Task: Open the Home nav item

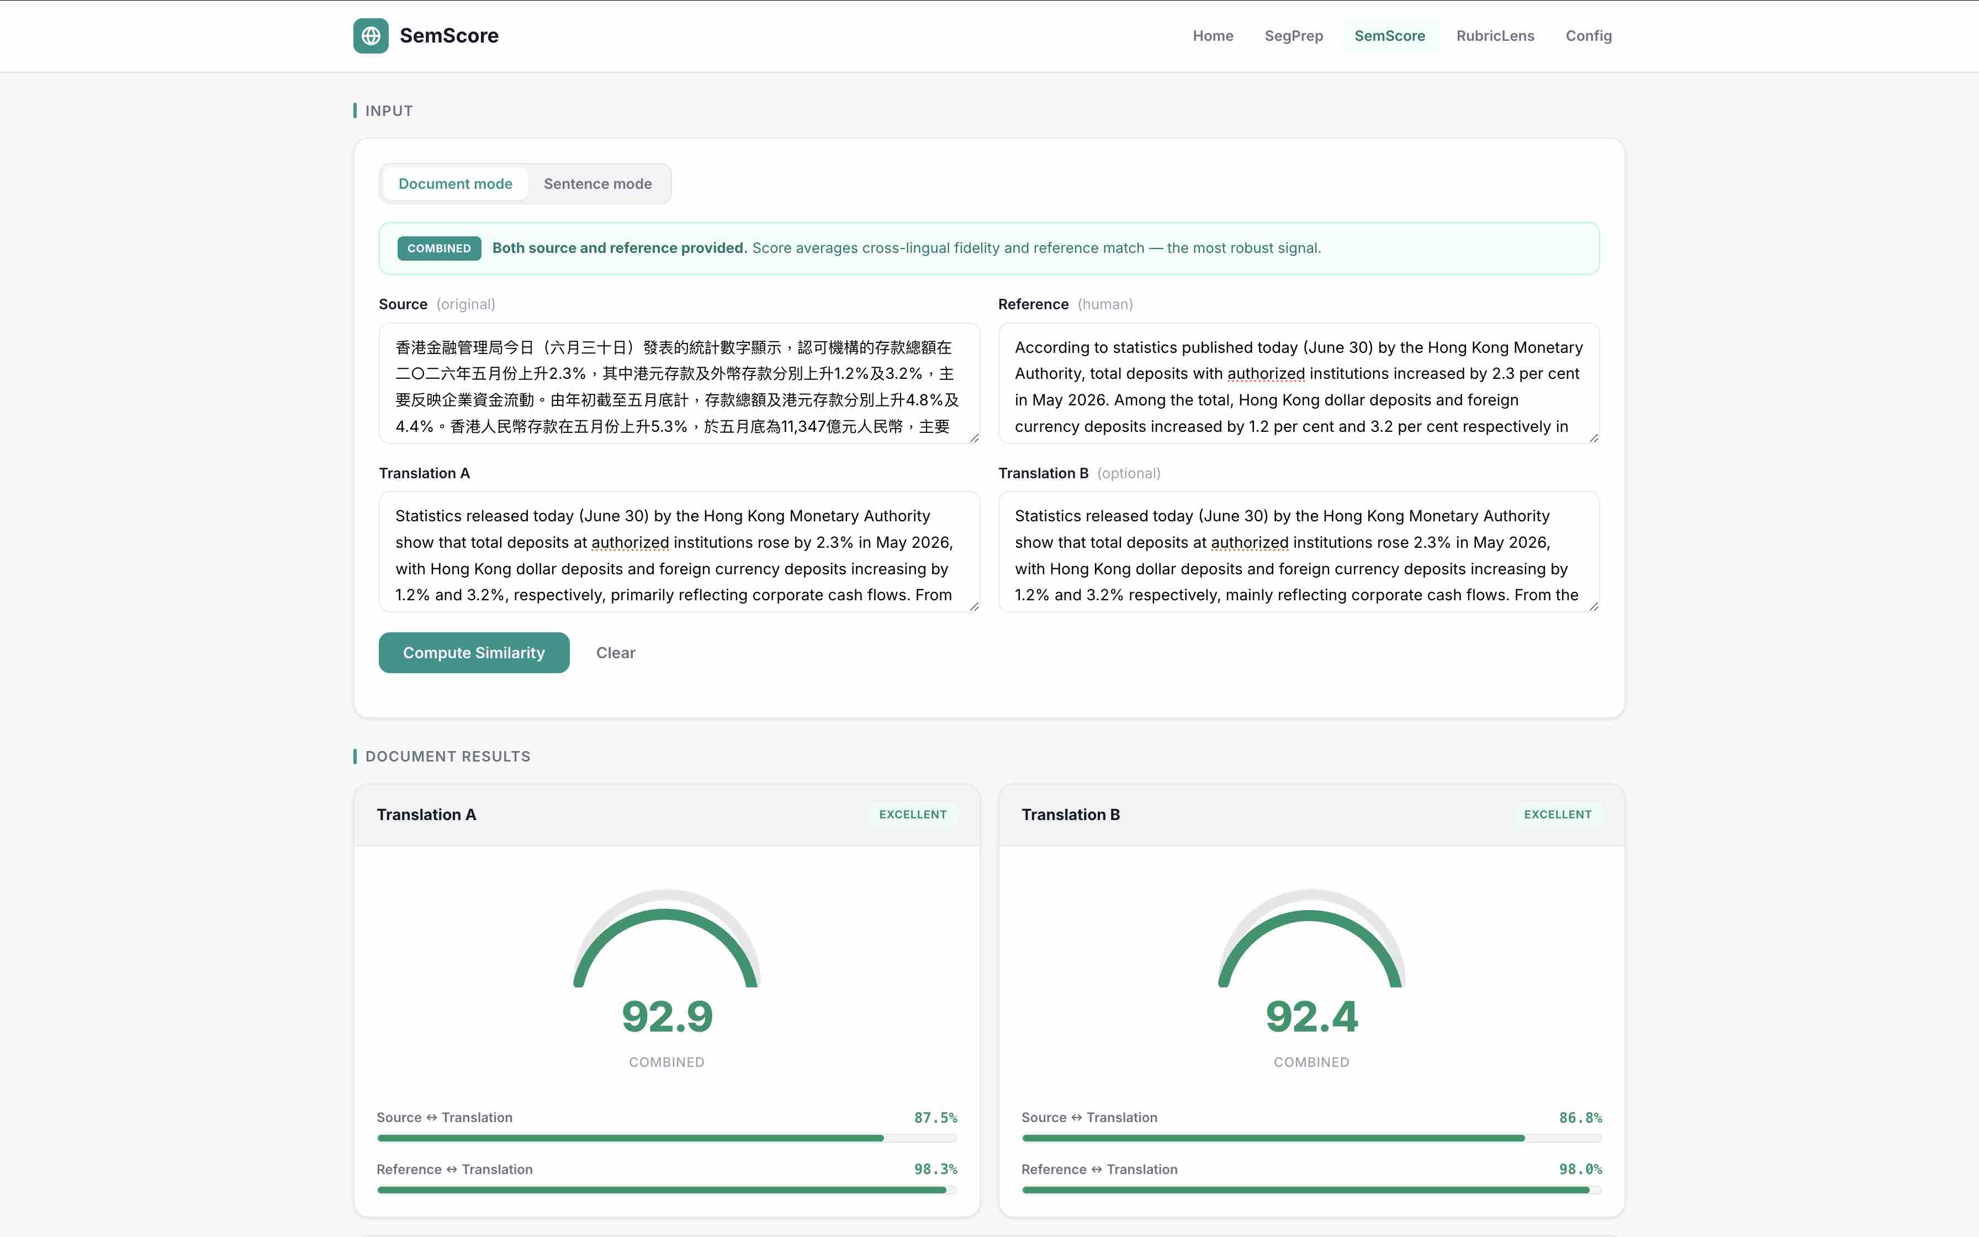Action: (x=1213, y=36)
